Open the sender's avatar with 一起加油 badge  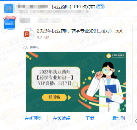pos(9,23)
